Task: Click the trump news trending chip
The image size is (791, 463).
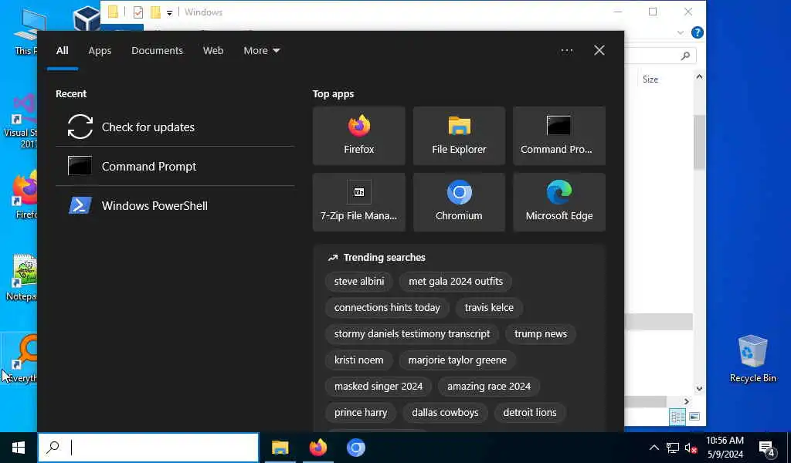Action: pos(540,333)
